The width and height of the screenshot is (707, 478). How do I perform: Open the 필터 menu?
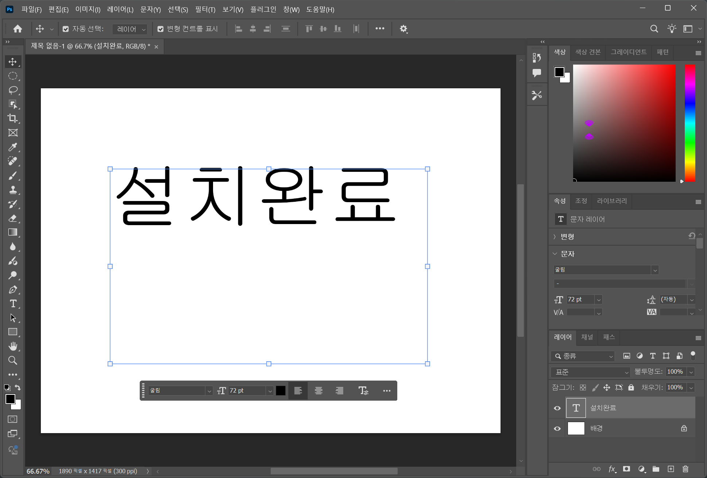point(205,9)
